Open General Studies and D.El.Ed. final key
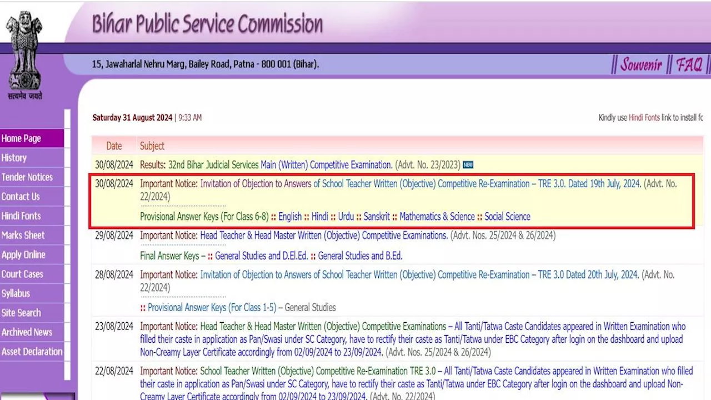Screen dimensions: 711x400 (261, 256)
